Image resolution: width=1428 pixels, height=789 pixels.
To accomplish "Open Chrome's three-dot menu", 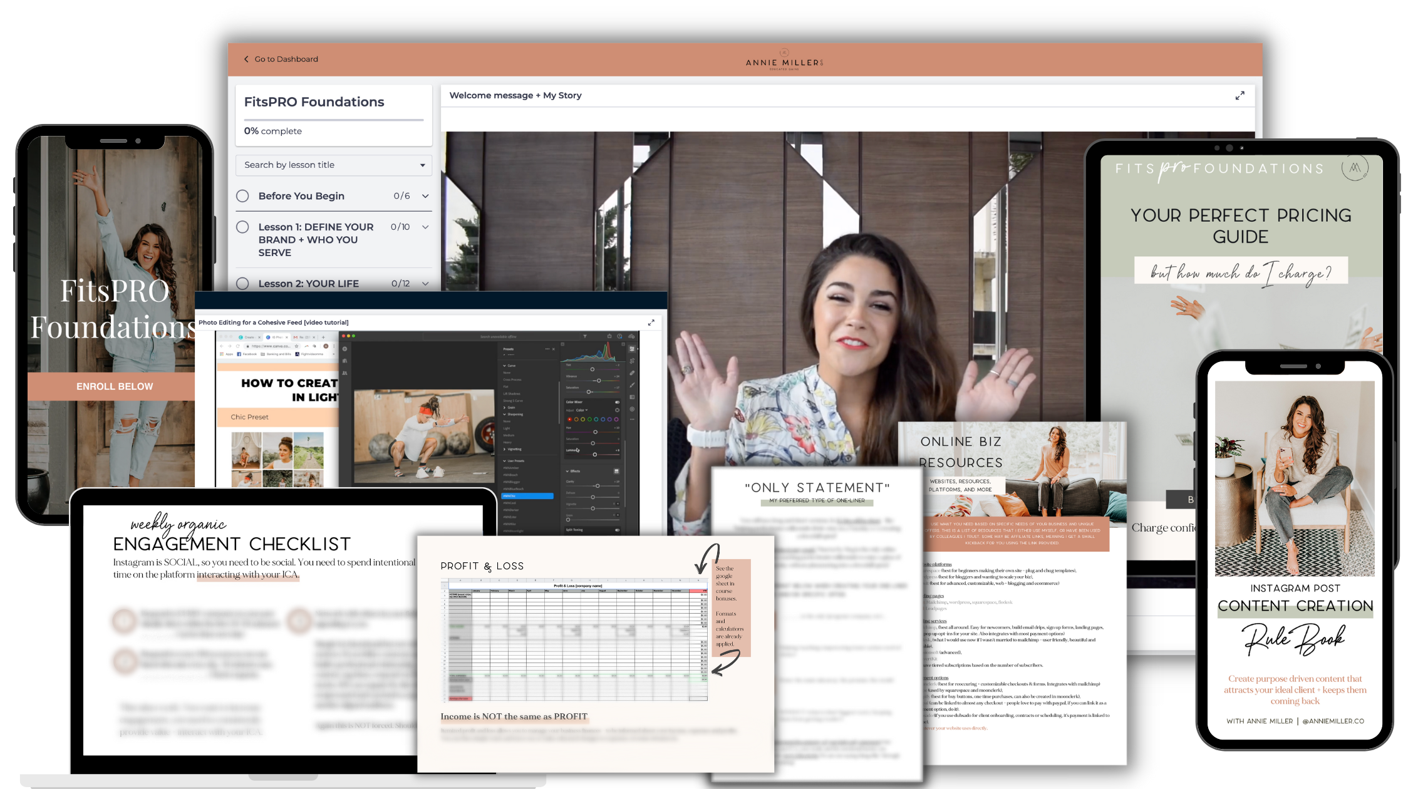I will point(334,346).
